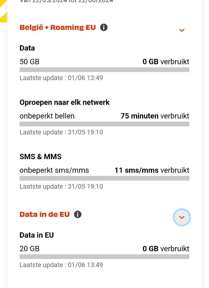Viewport: 209px width, 288px height.
Task: Click the info icon beside België + Roaming EU
Action: (104, 27)
